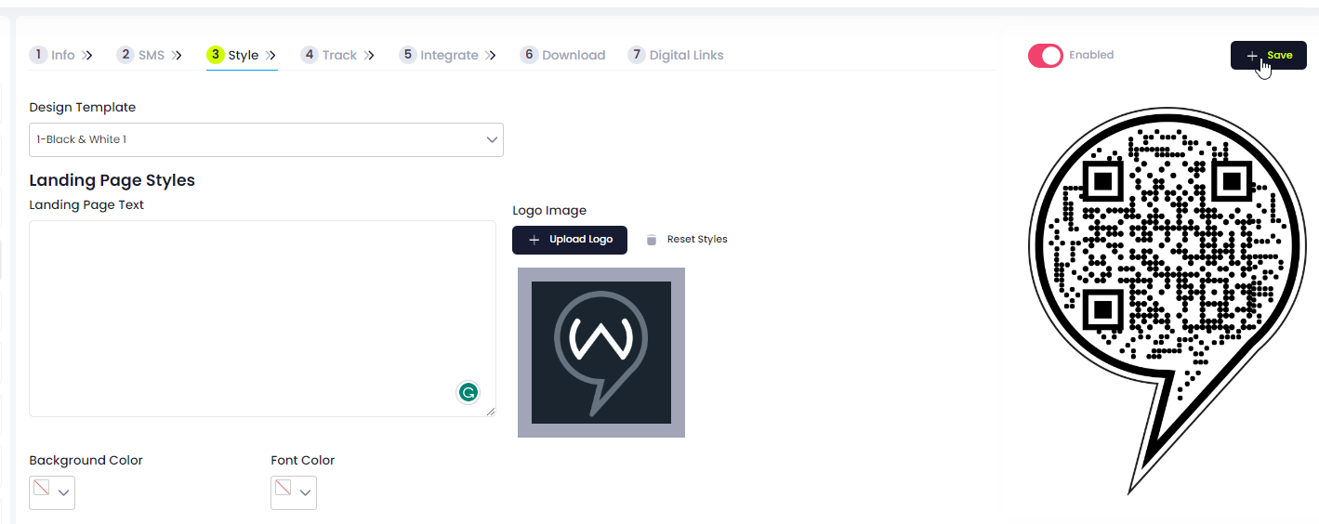The height and width of the screenshot is (524, 1319).
Task: Click the uploaded logo image thumbnail
Action: pos(601,352)
